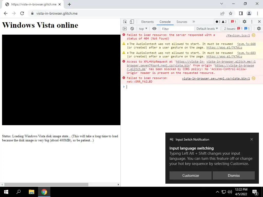Open DevTools settings gear in tab bar
This screenshot has width=263, height=197.
click(245, 22)
